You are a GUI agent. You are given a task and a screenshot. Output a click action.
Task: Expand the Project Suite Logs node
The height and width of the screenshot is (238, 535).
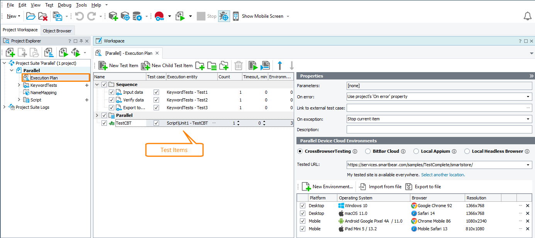click(5, 107)
